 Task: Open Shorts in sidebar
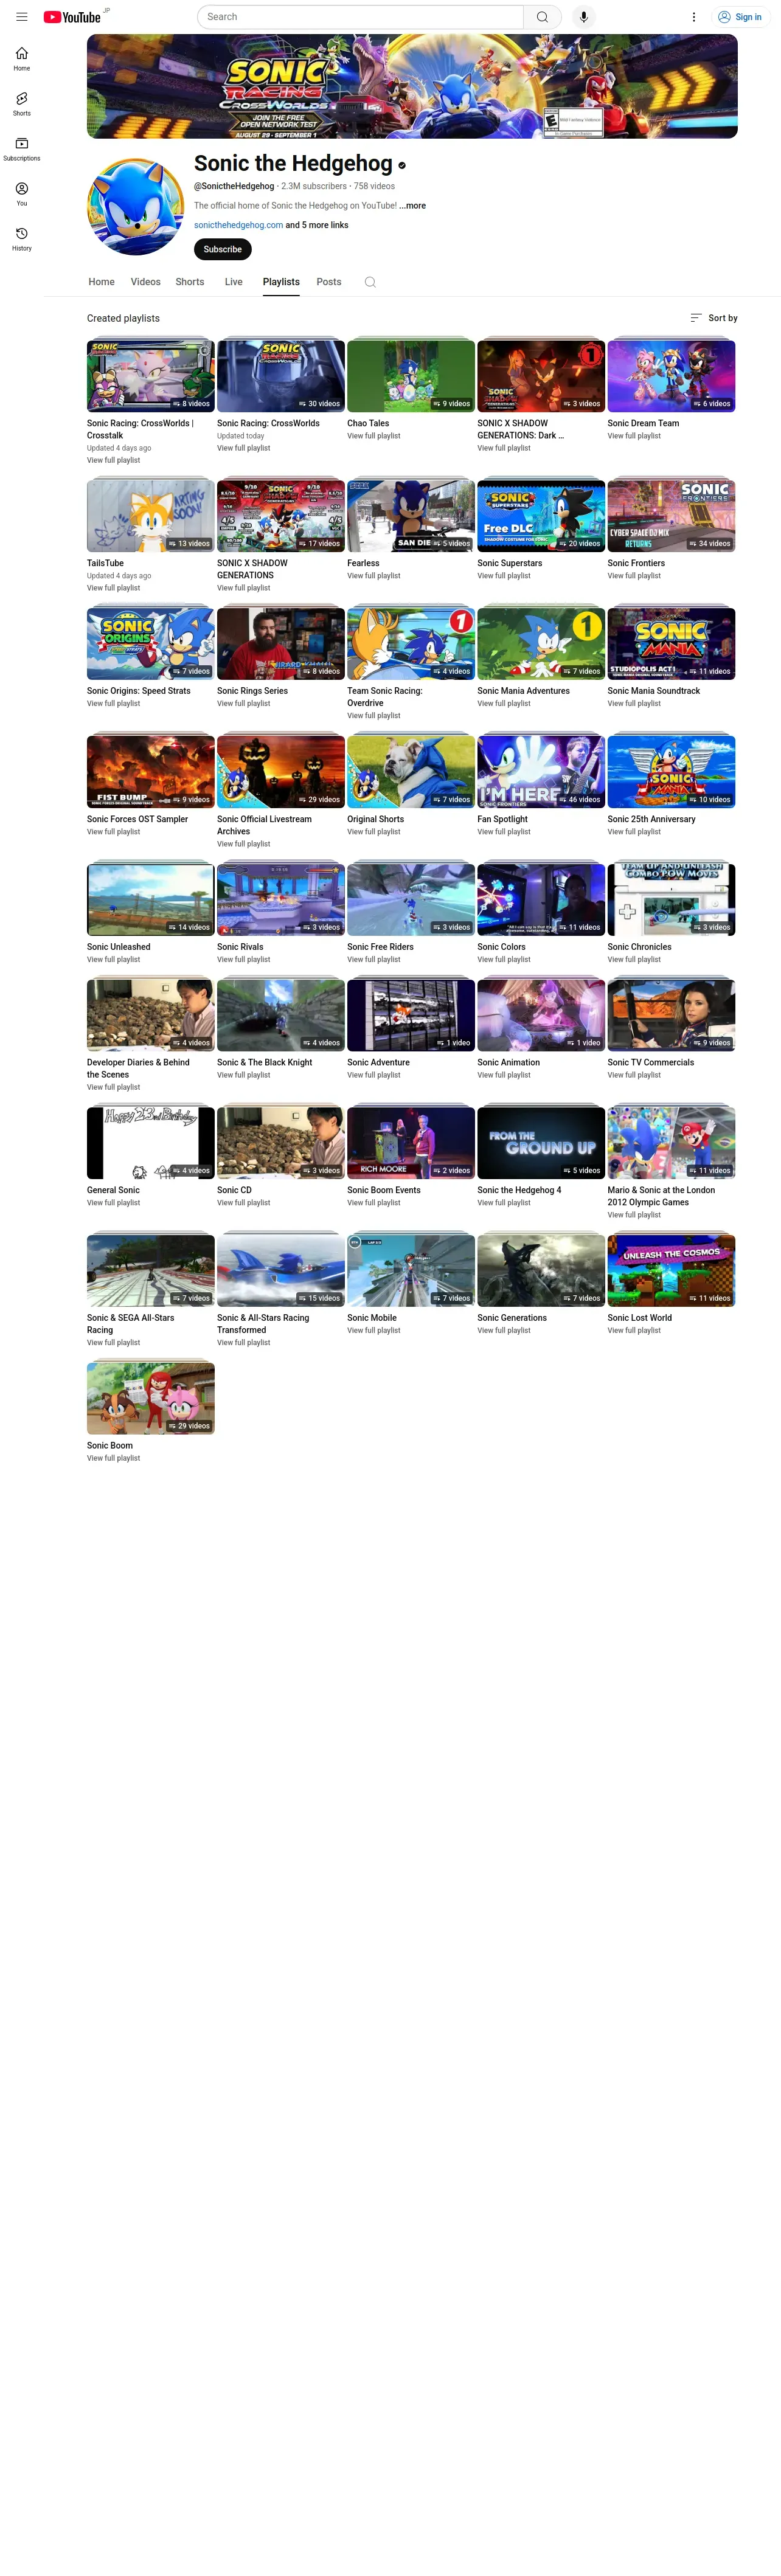(22, 104)
